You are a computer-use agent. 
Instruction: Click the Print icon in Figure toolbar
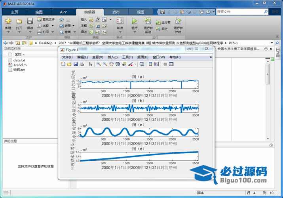pyautogui.click(x=82, y=64)
